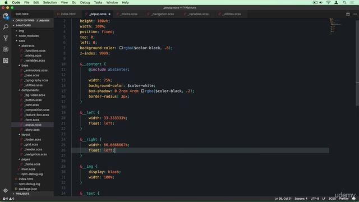The height and width of the screenshot is (202, 359).
Task: Click the box-shadow rgba color swatch on line 15
Action: (142, 91)
